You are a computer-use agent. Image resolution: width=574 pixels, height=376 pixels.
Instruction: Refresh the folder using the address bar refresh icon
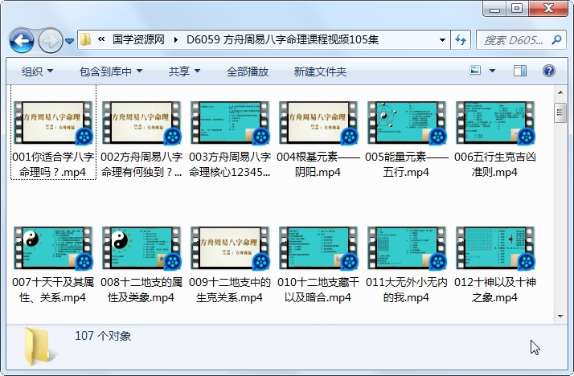tap(461, 39)
